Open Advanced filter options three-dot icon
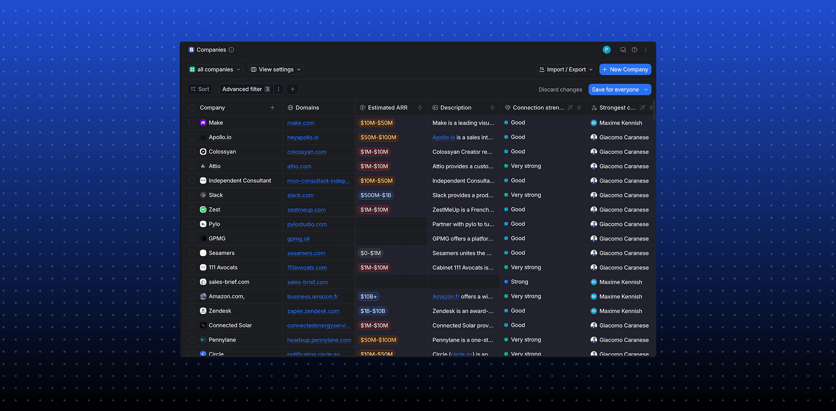Viewport: 836px width, 411px height. pyautogui.click(x=278, y=89)
